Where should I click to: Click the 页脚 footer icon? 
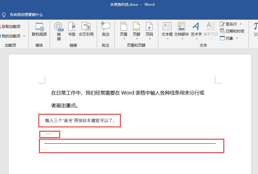(137, 26)
